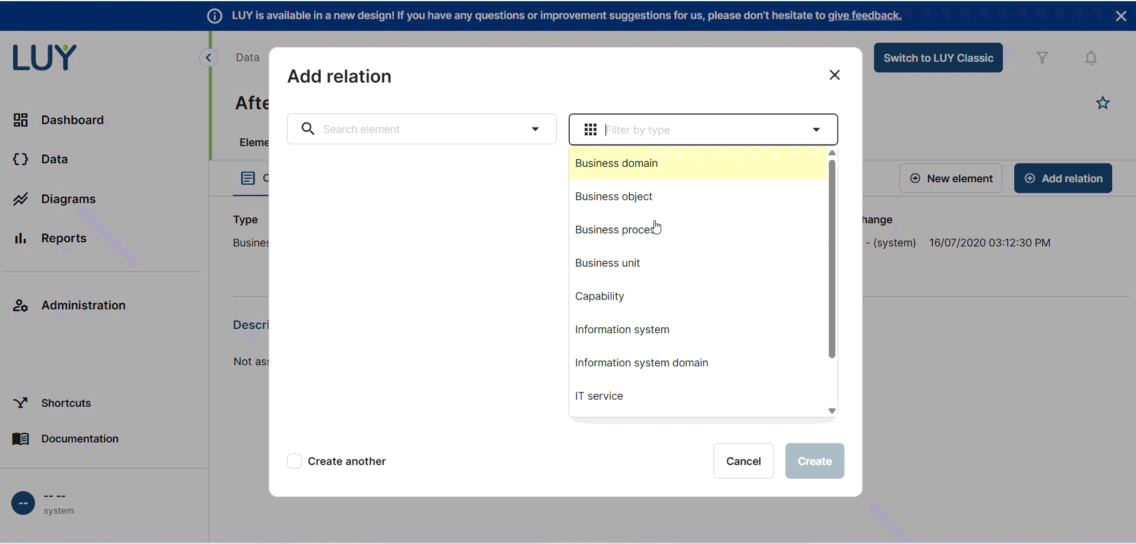1136x544 pixels.
Task: Click Switch to LUY Classic button
Action: pos(938,58)
